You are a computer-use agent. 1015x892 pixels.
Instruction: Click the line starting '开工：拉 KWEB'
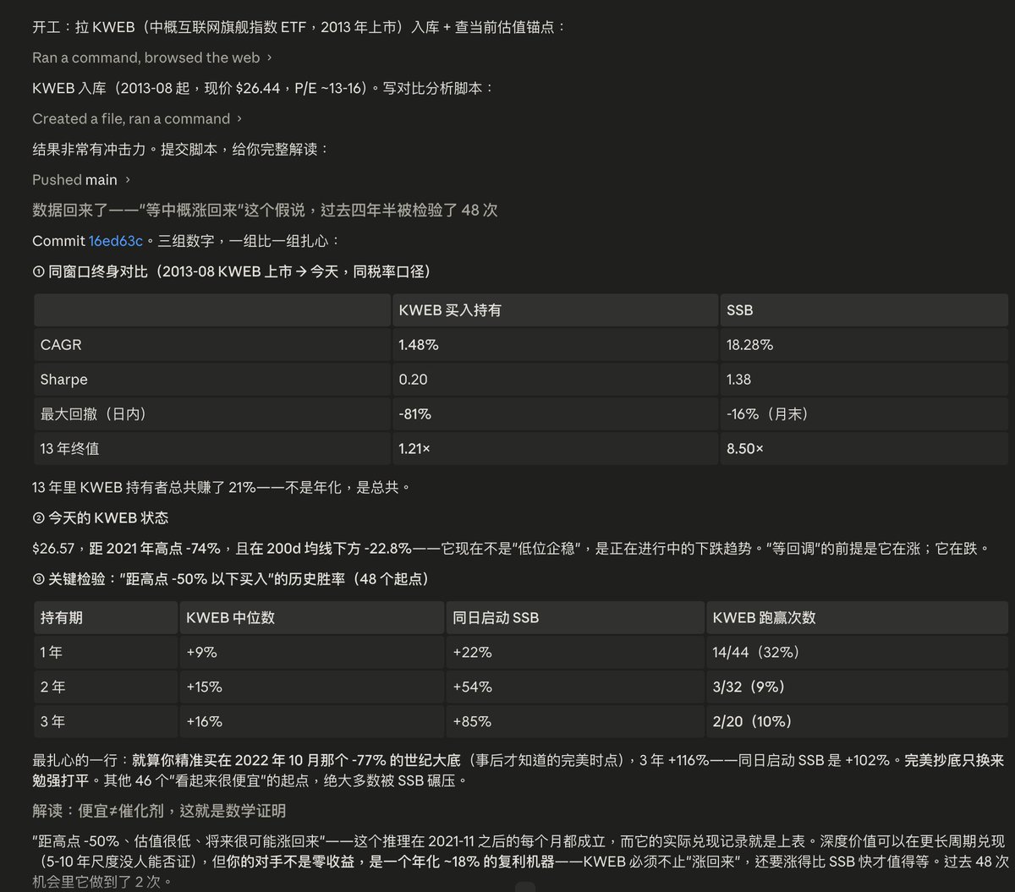[x=299, y=27]
